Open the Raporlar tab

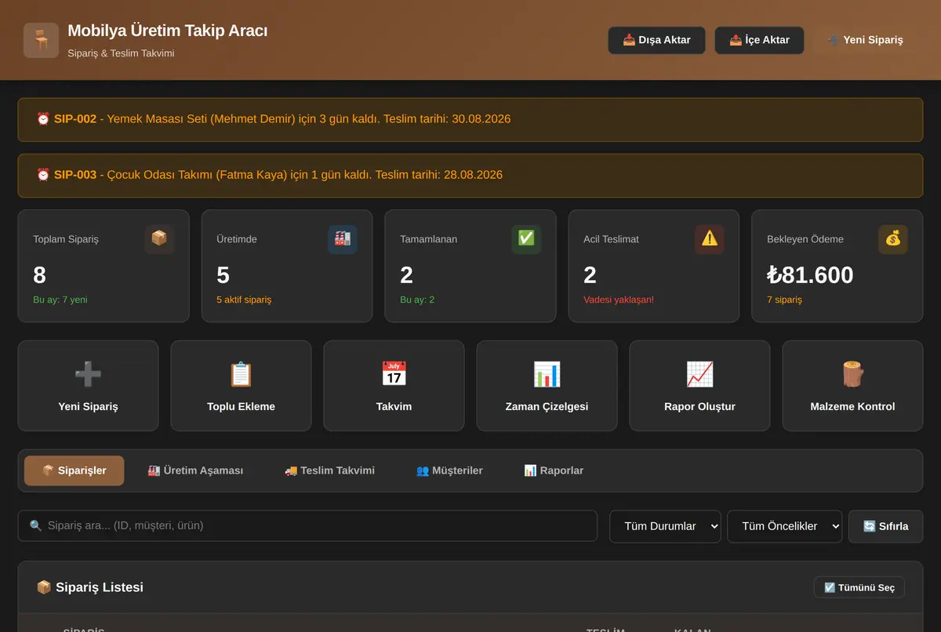[x=554, y=470]
